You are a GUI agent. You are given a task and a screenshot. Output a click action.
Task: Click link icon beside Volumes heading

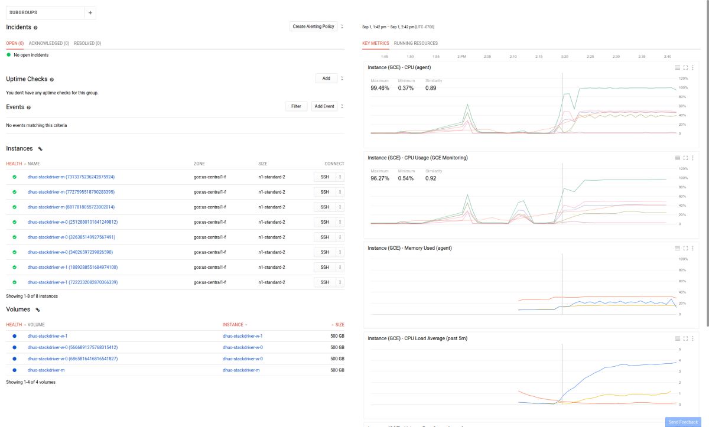pyautogui.click(x=37, y=309)
